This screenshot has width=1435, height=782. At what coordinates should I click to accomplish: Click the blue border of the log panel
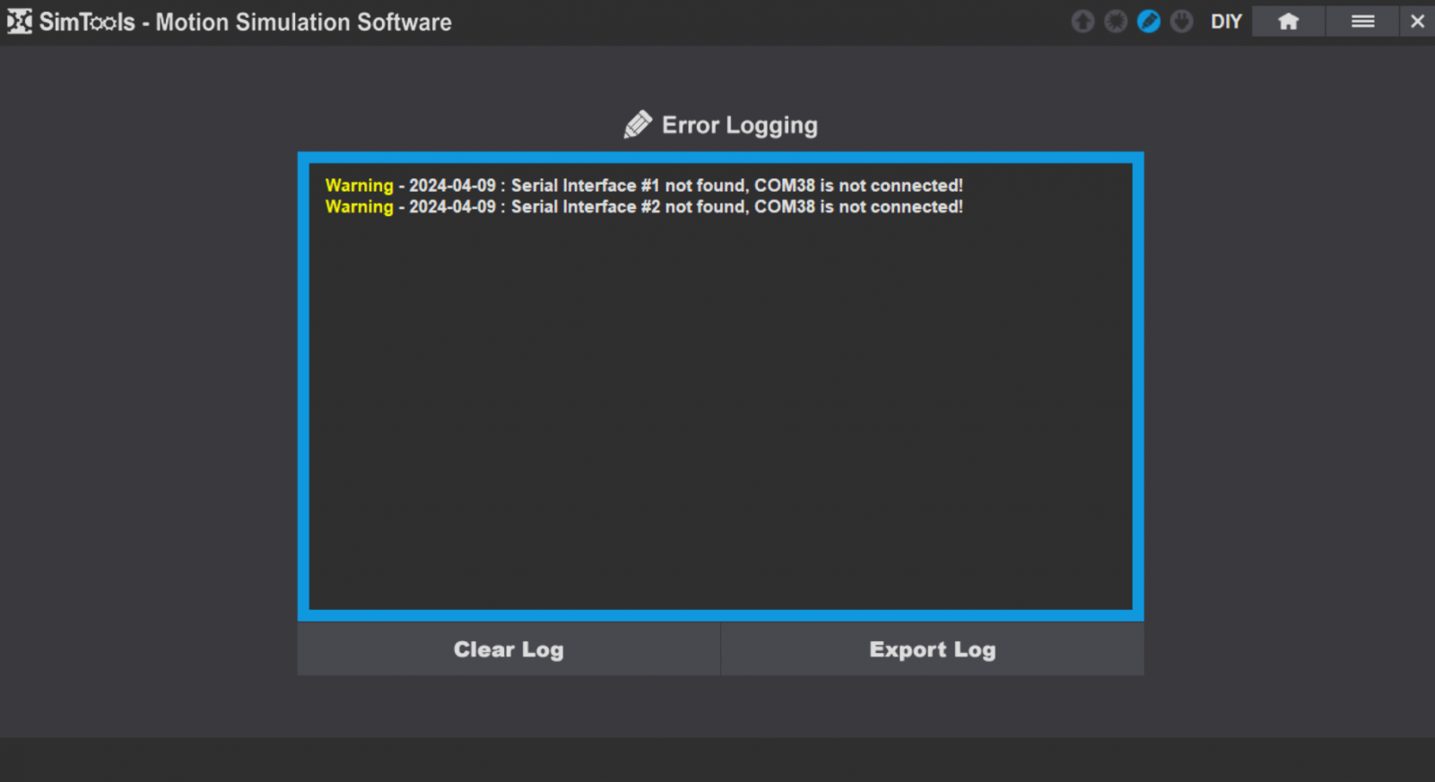(303, 386)
